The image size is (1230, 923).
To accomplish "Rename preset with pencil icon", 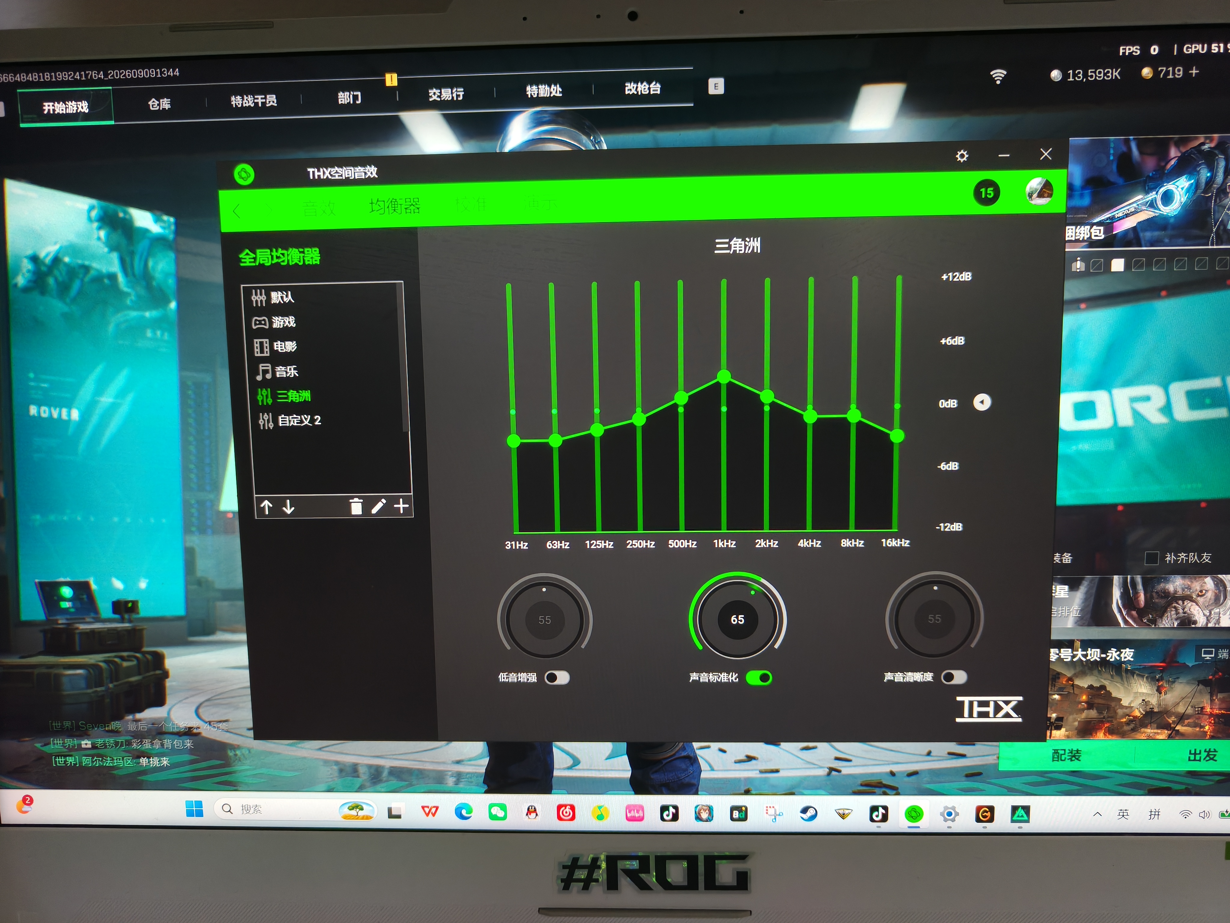I will click(x=379, y=506).
